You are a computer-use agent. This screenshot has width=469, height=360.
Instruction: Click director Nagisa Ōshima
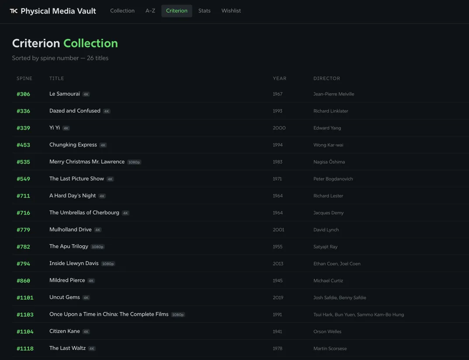point(329,162)
